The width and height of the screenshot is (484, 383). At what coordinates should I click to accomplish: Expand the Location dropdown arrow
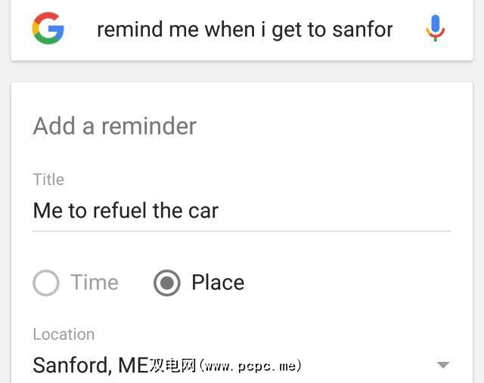(443, 365)
